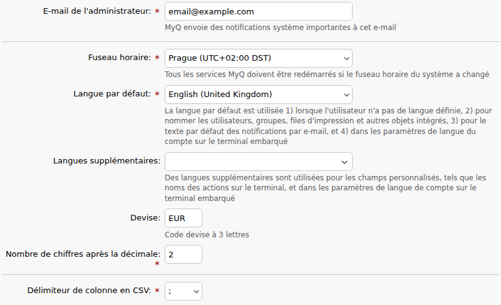The width and height of the screenshot is (501, 305).
Task: Click the Devise currency field
Action: coord(183,218)
